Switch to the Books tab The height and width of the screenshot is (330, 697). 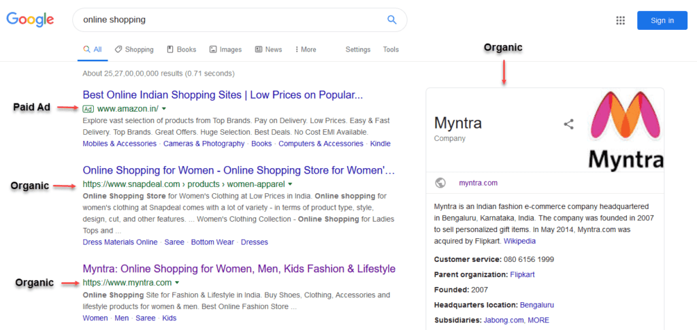pos(181,50)
